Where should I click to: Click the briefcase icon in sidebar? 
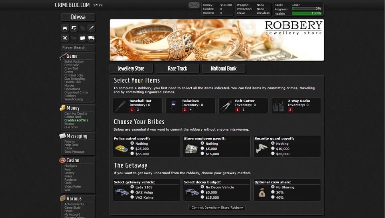pyautogui.click(x=83, y=38)
